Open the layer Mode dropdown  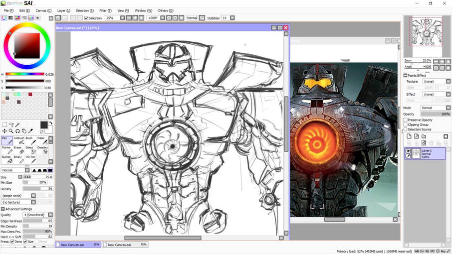coord(448,108)
